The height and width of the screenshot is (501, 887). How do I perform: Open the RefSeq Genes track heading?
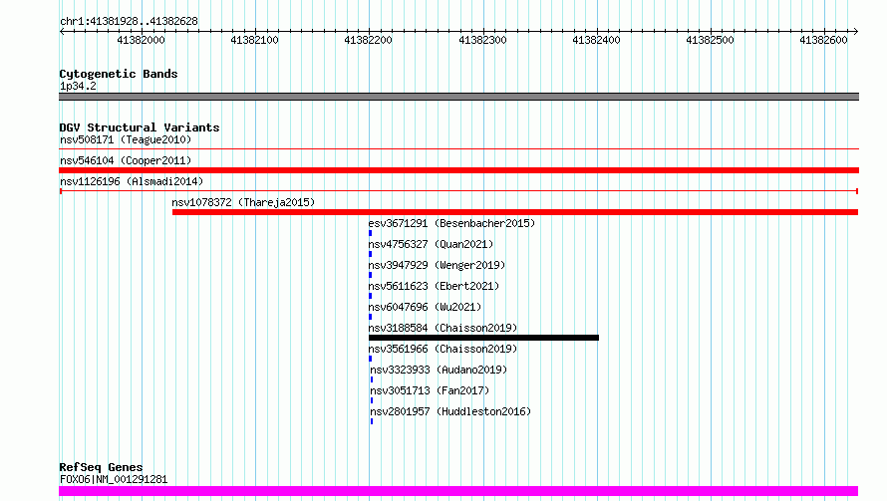coord(101,467)
